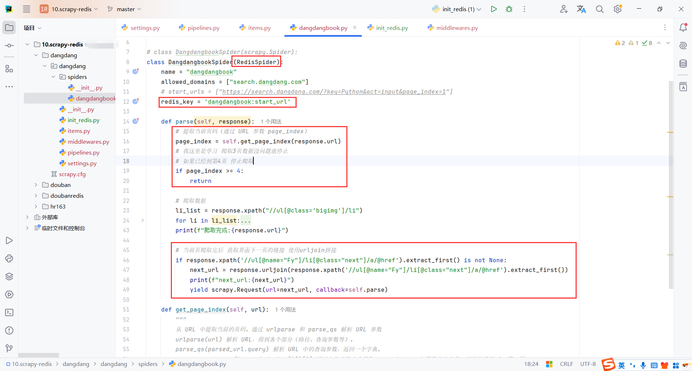
Task: Open the Commit tool window
Action: (x=9, y=46)
